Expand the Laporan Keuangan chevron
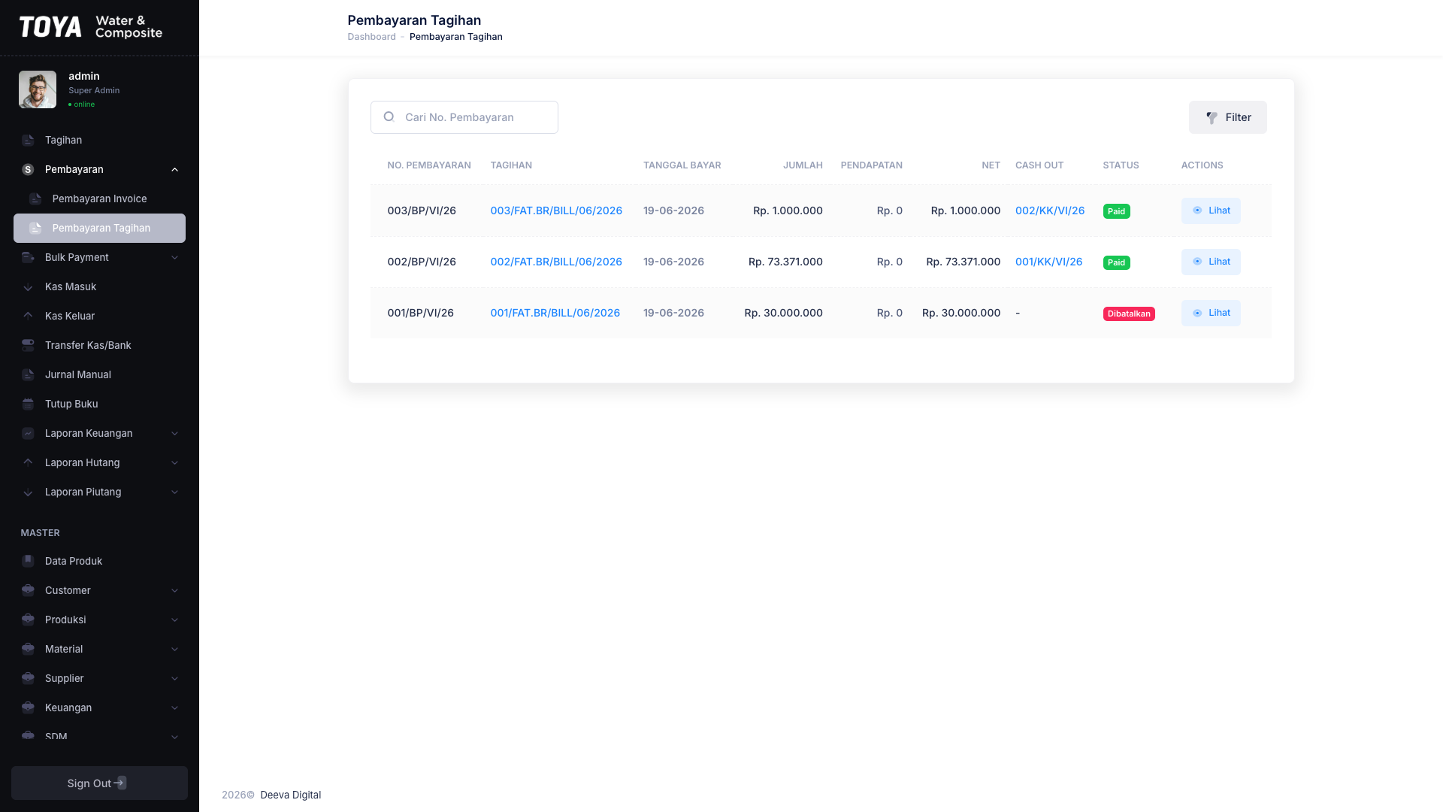 174,434
